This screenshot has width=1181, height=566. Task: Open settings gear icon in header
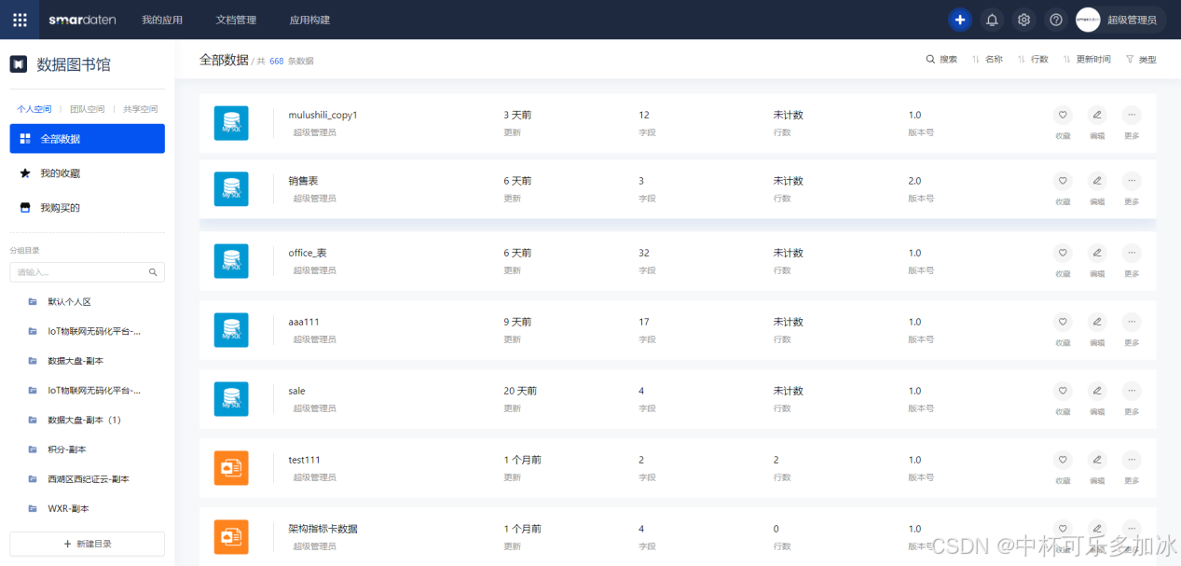[x=1023, y=20]
